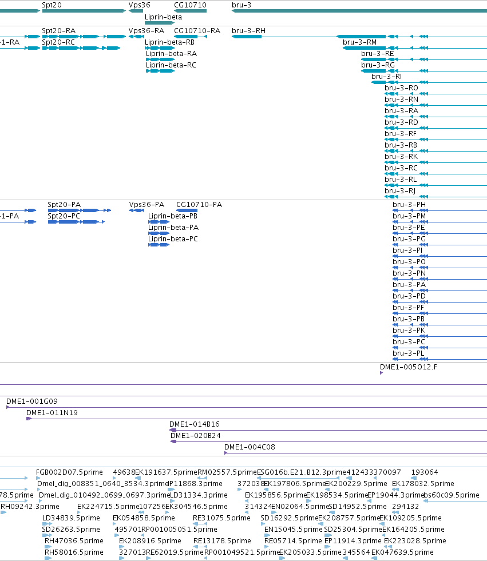
Task: Click the Spt20-RA transcript label
Action: [x=59, y=30]
